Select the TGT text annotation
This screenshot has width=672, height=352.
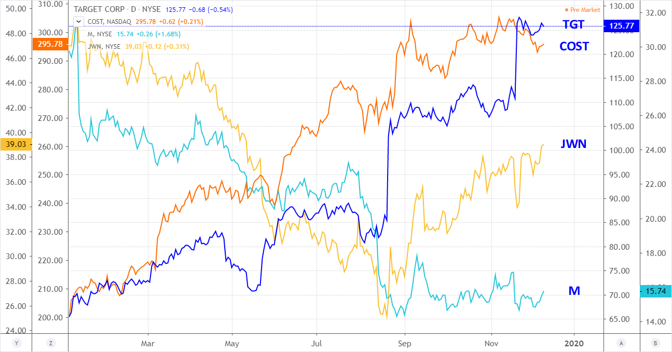[573, 24]
